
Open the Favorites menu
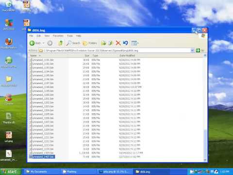point(58,36)
